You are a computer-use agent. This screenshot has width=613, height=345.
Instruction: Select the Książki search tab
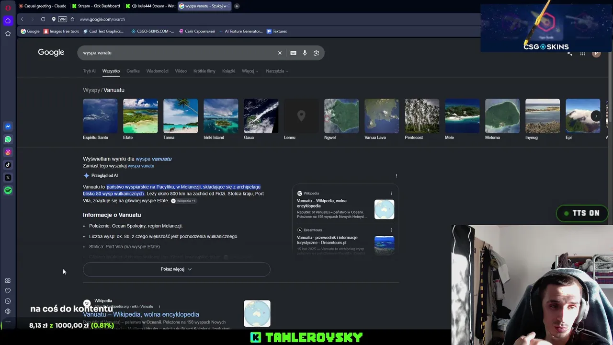pyautogui.click(x=228, y=71)
